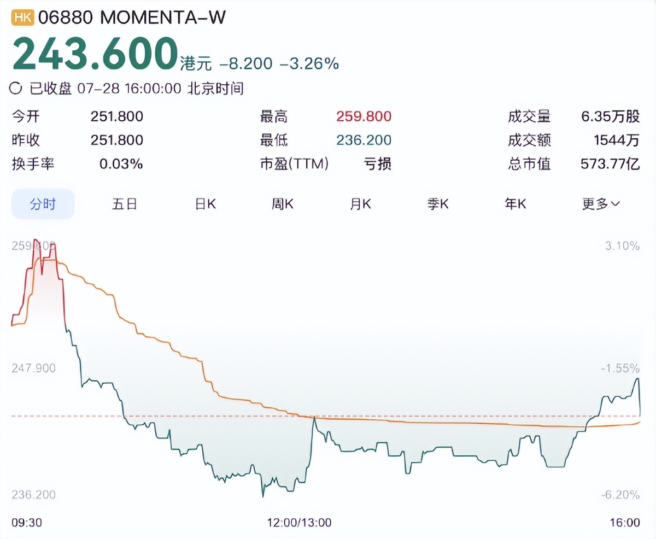Click the 昨收 value 251.800

117,140
